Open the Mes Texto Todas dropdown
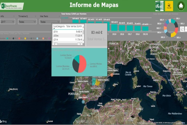The image size is (187, 125). click(50, 22)
